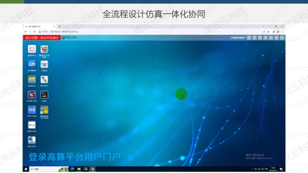Screen dimensions: 308x173
Task: Open the 文件快传 file transfer icon
Action: (x=32, y=64)
